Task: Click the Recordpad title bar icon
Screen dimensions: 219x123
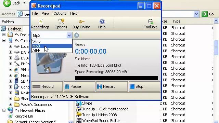Action: (x=34, y=6)
